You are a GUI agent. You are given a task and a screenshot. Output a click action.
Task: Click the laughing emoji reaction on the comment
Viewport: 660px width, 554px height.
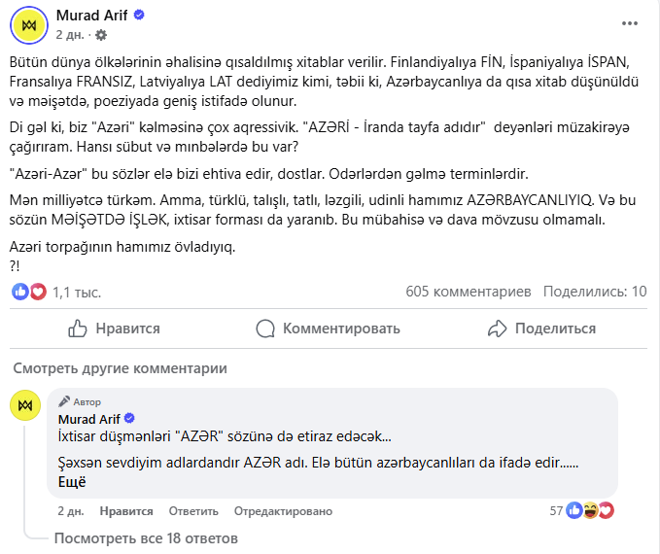590,510
